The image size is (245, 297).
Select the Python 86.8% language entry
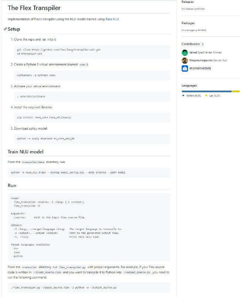[x=193, y=96]
